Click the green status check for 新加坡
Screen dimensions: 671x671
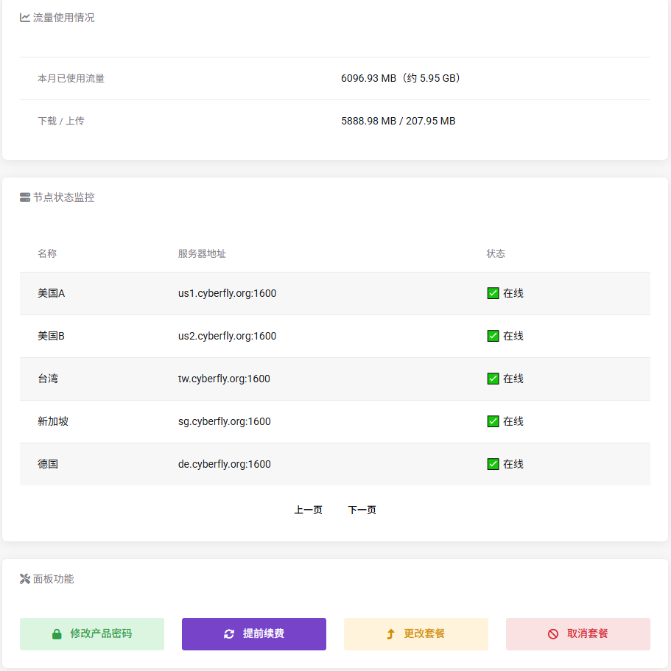tap(493, 421)
